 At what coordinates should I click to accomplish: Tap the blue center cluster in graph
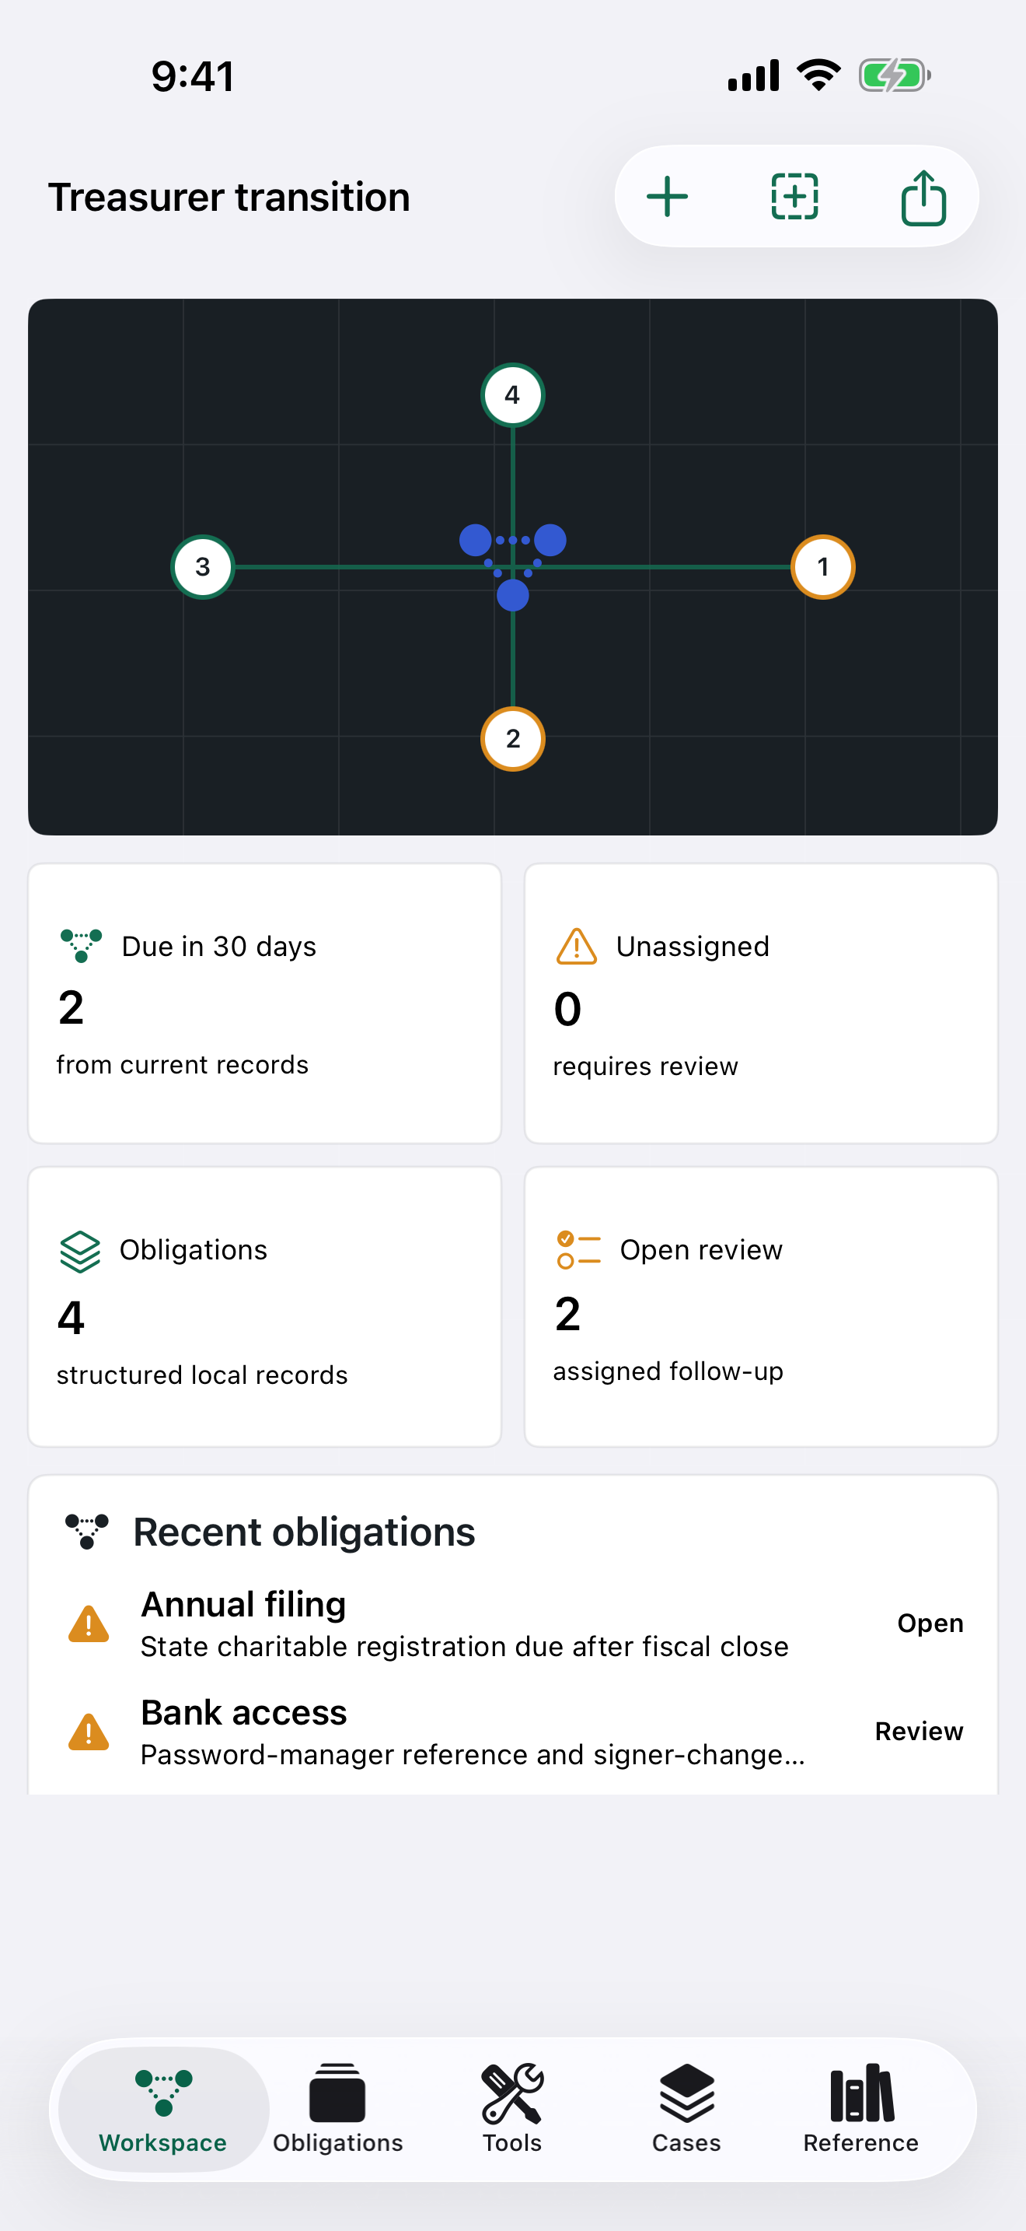512,566
